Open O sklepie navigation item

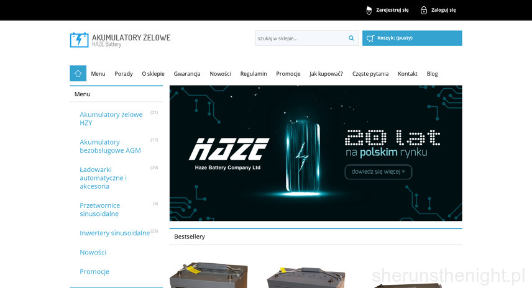153,74
